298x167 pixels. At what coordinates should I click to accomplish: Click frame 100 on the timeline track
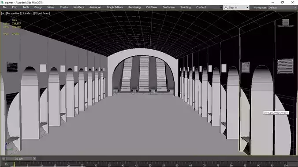point(286,164)
